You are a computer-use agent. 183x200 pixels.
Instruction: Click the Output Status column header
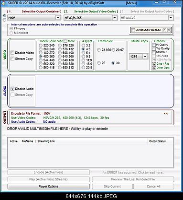point(157,141)
